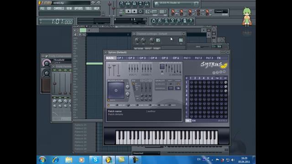
Task: Switch to Sytrus OP 2 tab
Action: pyautogui.click(x=131, y=58)
